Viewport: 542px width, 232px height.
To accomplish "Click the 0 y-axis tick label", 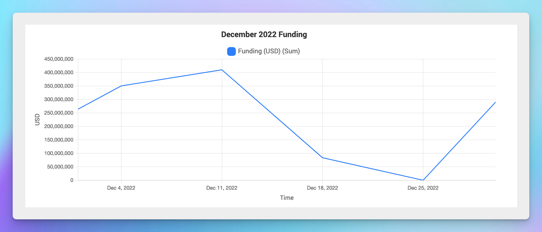I will tap(72, 180).
